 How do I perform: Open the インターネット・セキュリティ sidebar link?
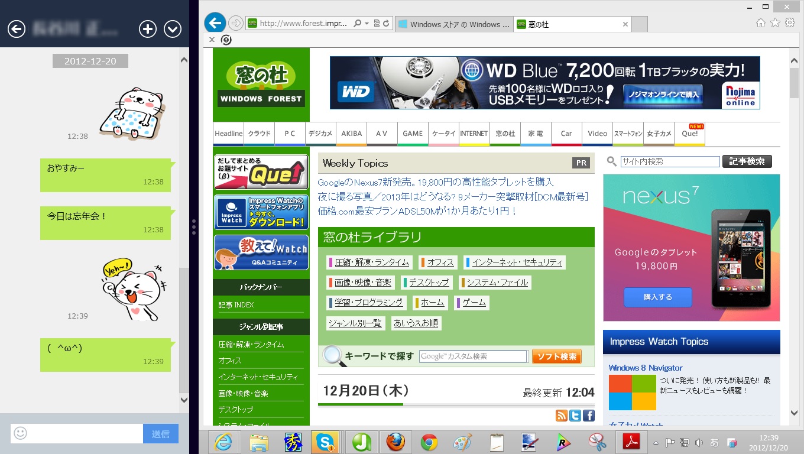pos(258,377)
